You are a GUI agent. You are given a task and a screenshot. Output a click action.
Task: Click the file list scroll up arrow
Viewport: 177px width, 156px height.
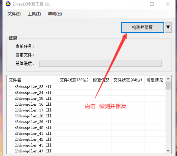[168, 79]
